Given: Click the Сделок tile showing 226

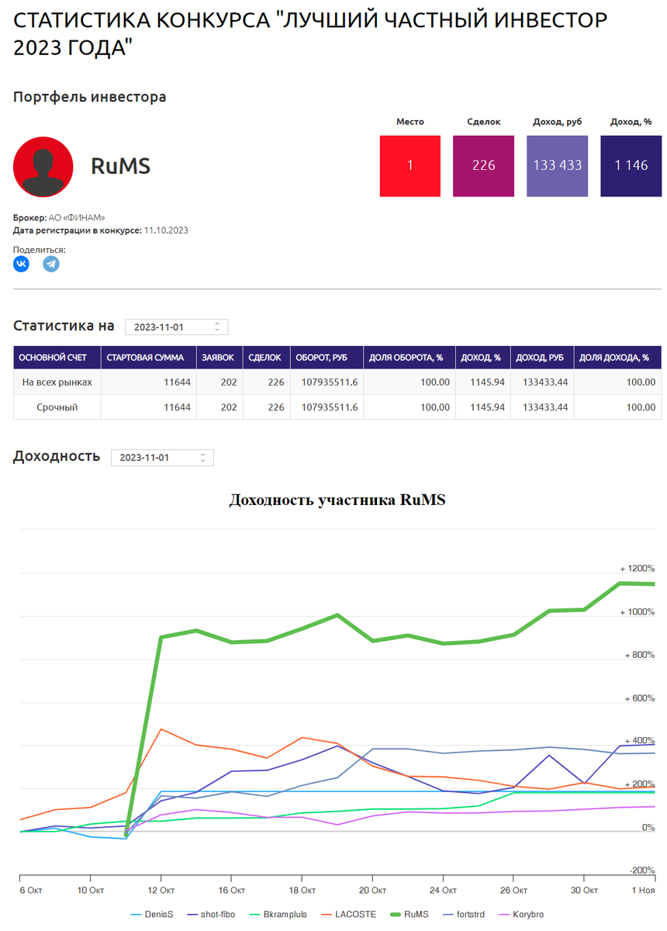Looking at the screenshot, I should click(x=483, y=166).
